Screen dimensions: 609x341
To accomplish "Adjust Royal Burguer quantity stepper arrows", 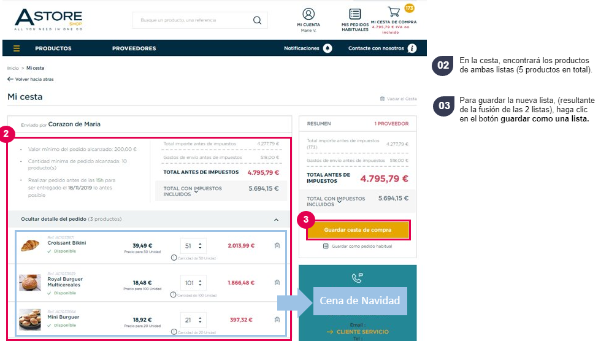I will [200, 283].
